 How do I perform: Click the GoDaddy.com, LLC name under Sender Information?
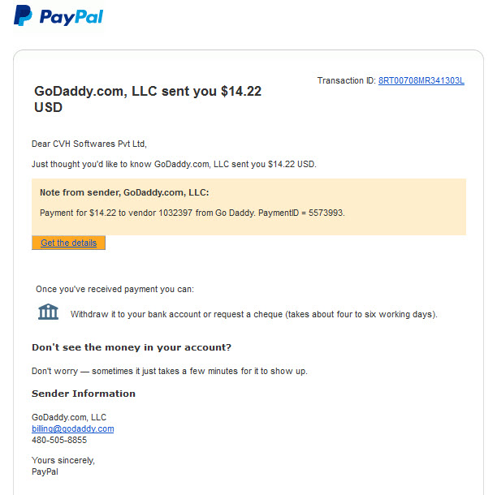click(x=69, y=417)
